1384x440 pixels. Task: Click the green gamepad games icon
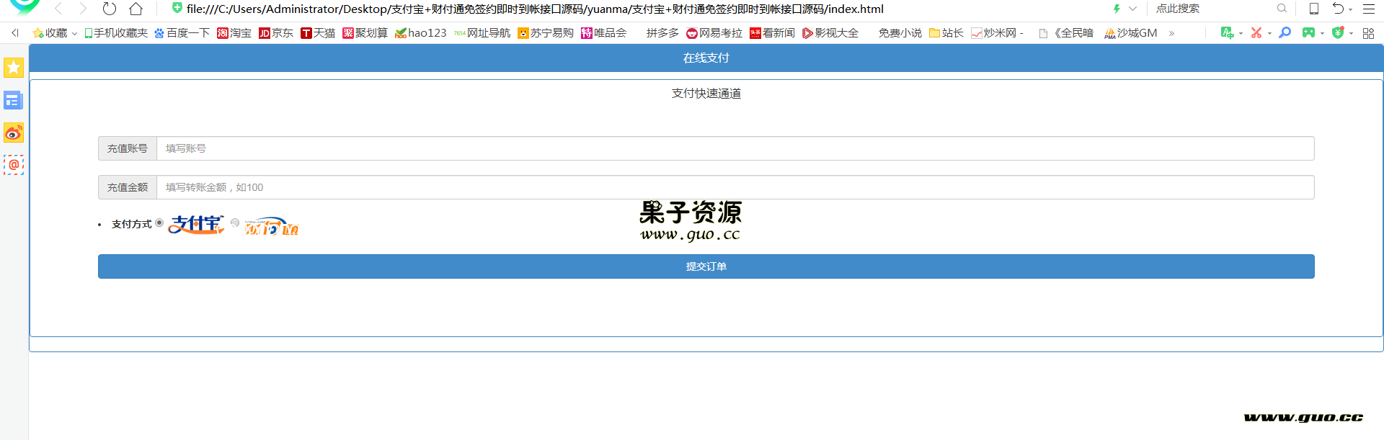pyautogui.click(x=1308, y=32)
